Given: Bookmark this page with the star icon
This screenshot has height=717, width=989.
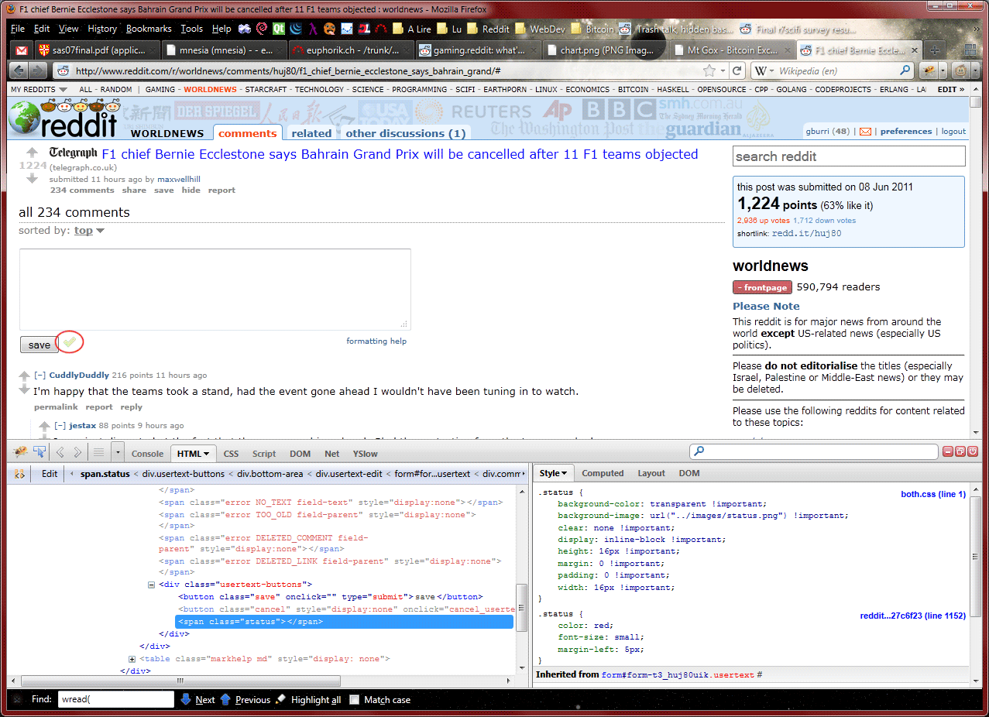Looking at the screenshot, I should (x=709, y=70).
